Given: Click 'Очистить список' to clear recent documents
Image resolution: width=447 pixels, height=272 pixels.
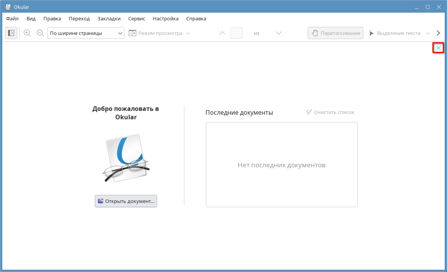Looking at the screenshot, I should point(330,112).
